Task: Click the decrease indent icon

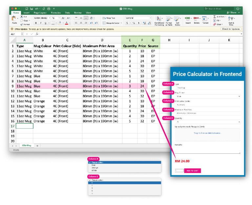Action: click(x=91, y=23)
